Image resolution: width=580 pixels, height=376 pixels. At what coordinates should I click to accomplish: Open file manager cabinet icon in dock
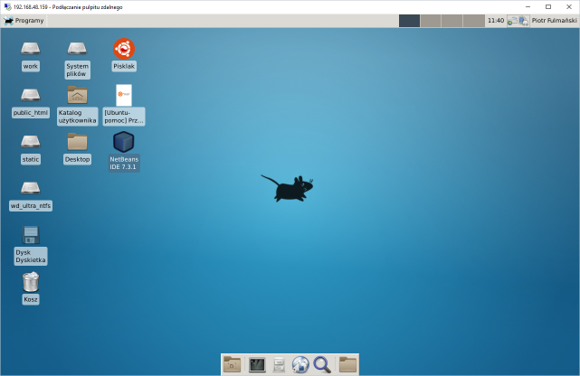click(279, 365)
